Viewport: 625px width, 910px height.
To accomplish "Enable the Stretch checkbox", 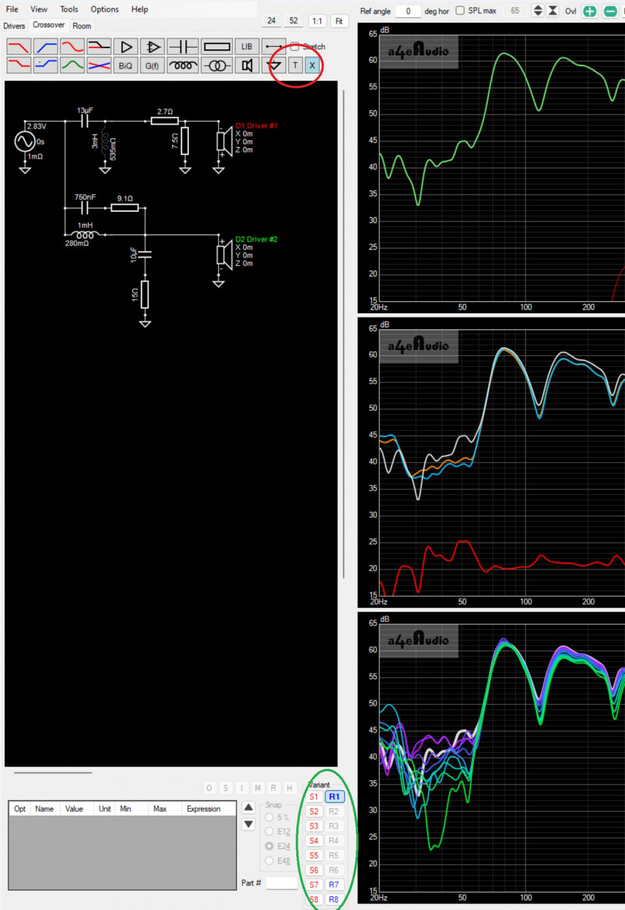I will [x=295, y=47].
